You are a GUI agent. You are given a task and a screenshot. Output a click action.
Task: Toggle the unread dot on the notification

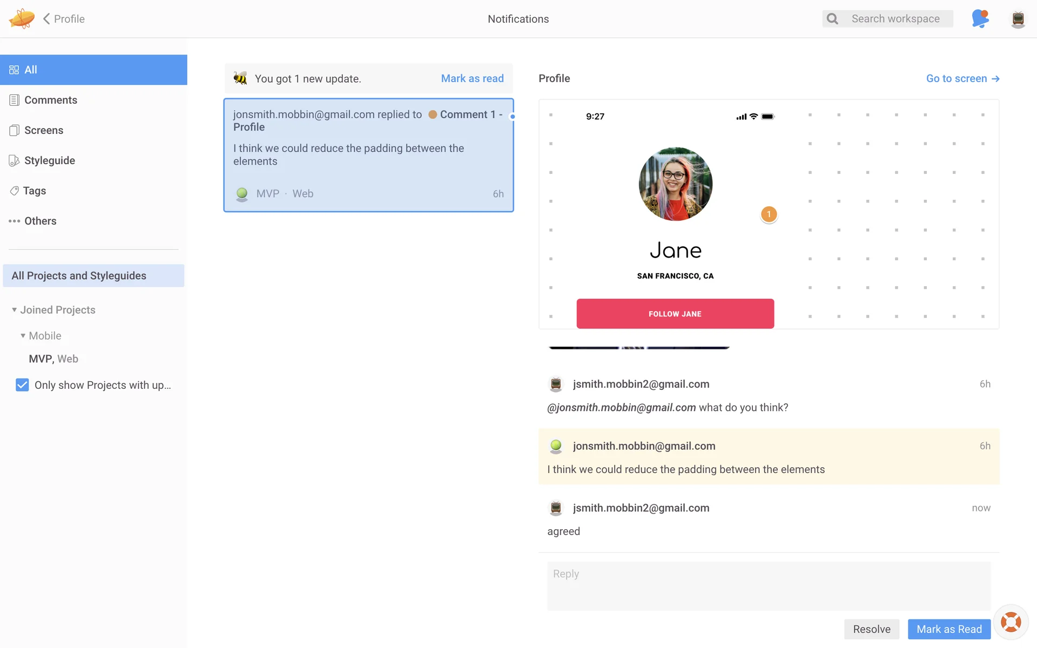point(512,116)
